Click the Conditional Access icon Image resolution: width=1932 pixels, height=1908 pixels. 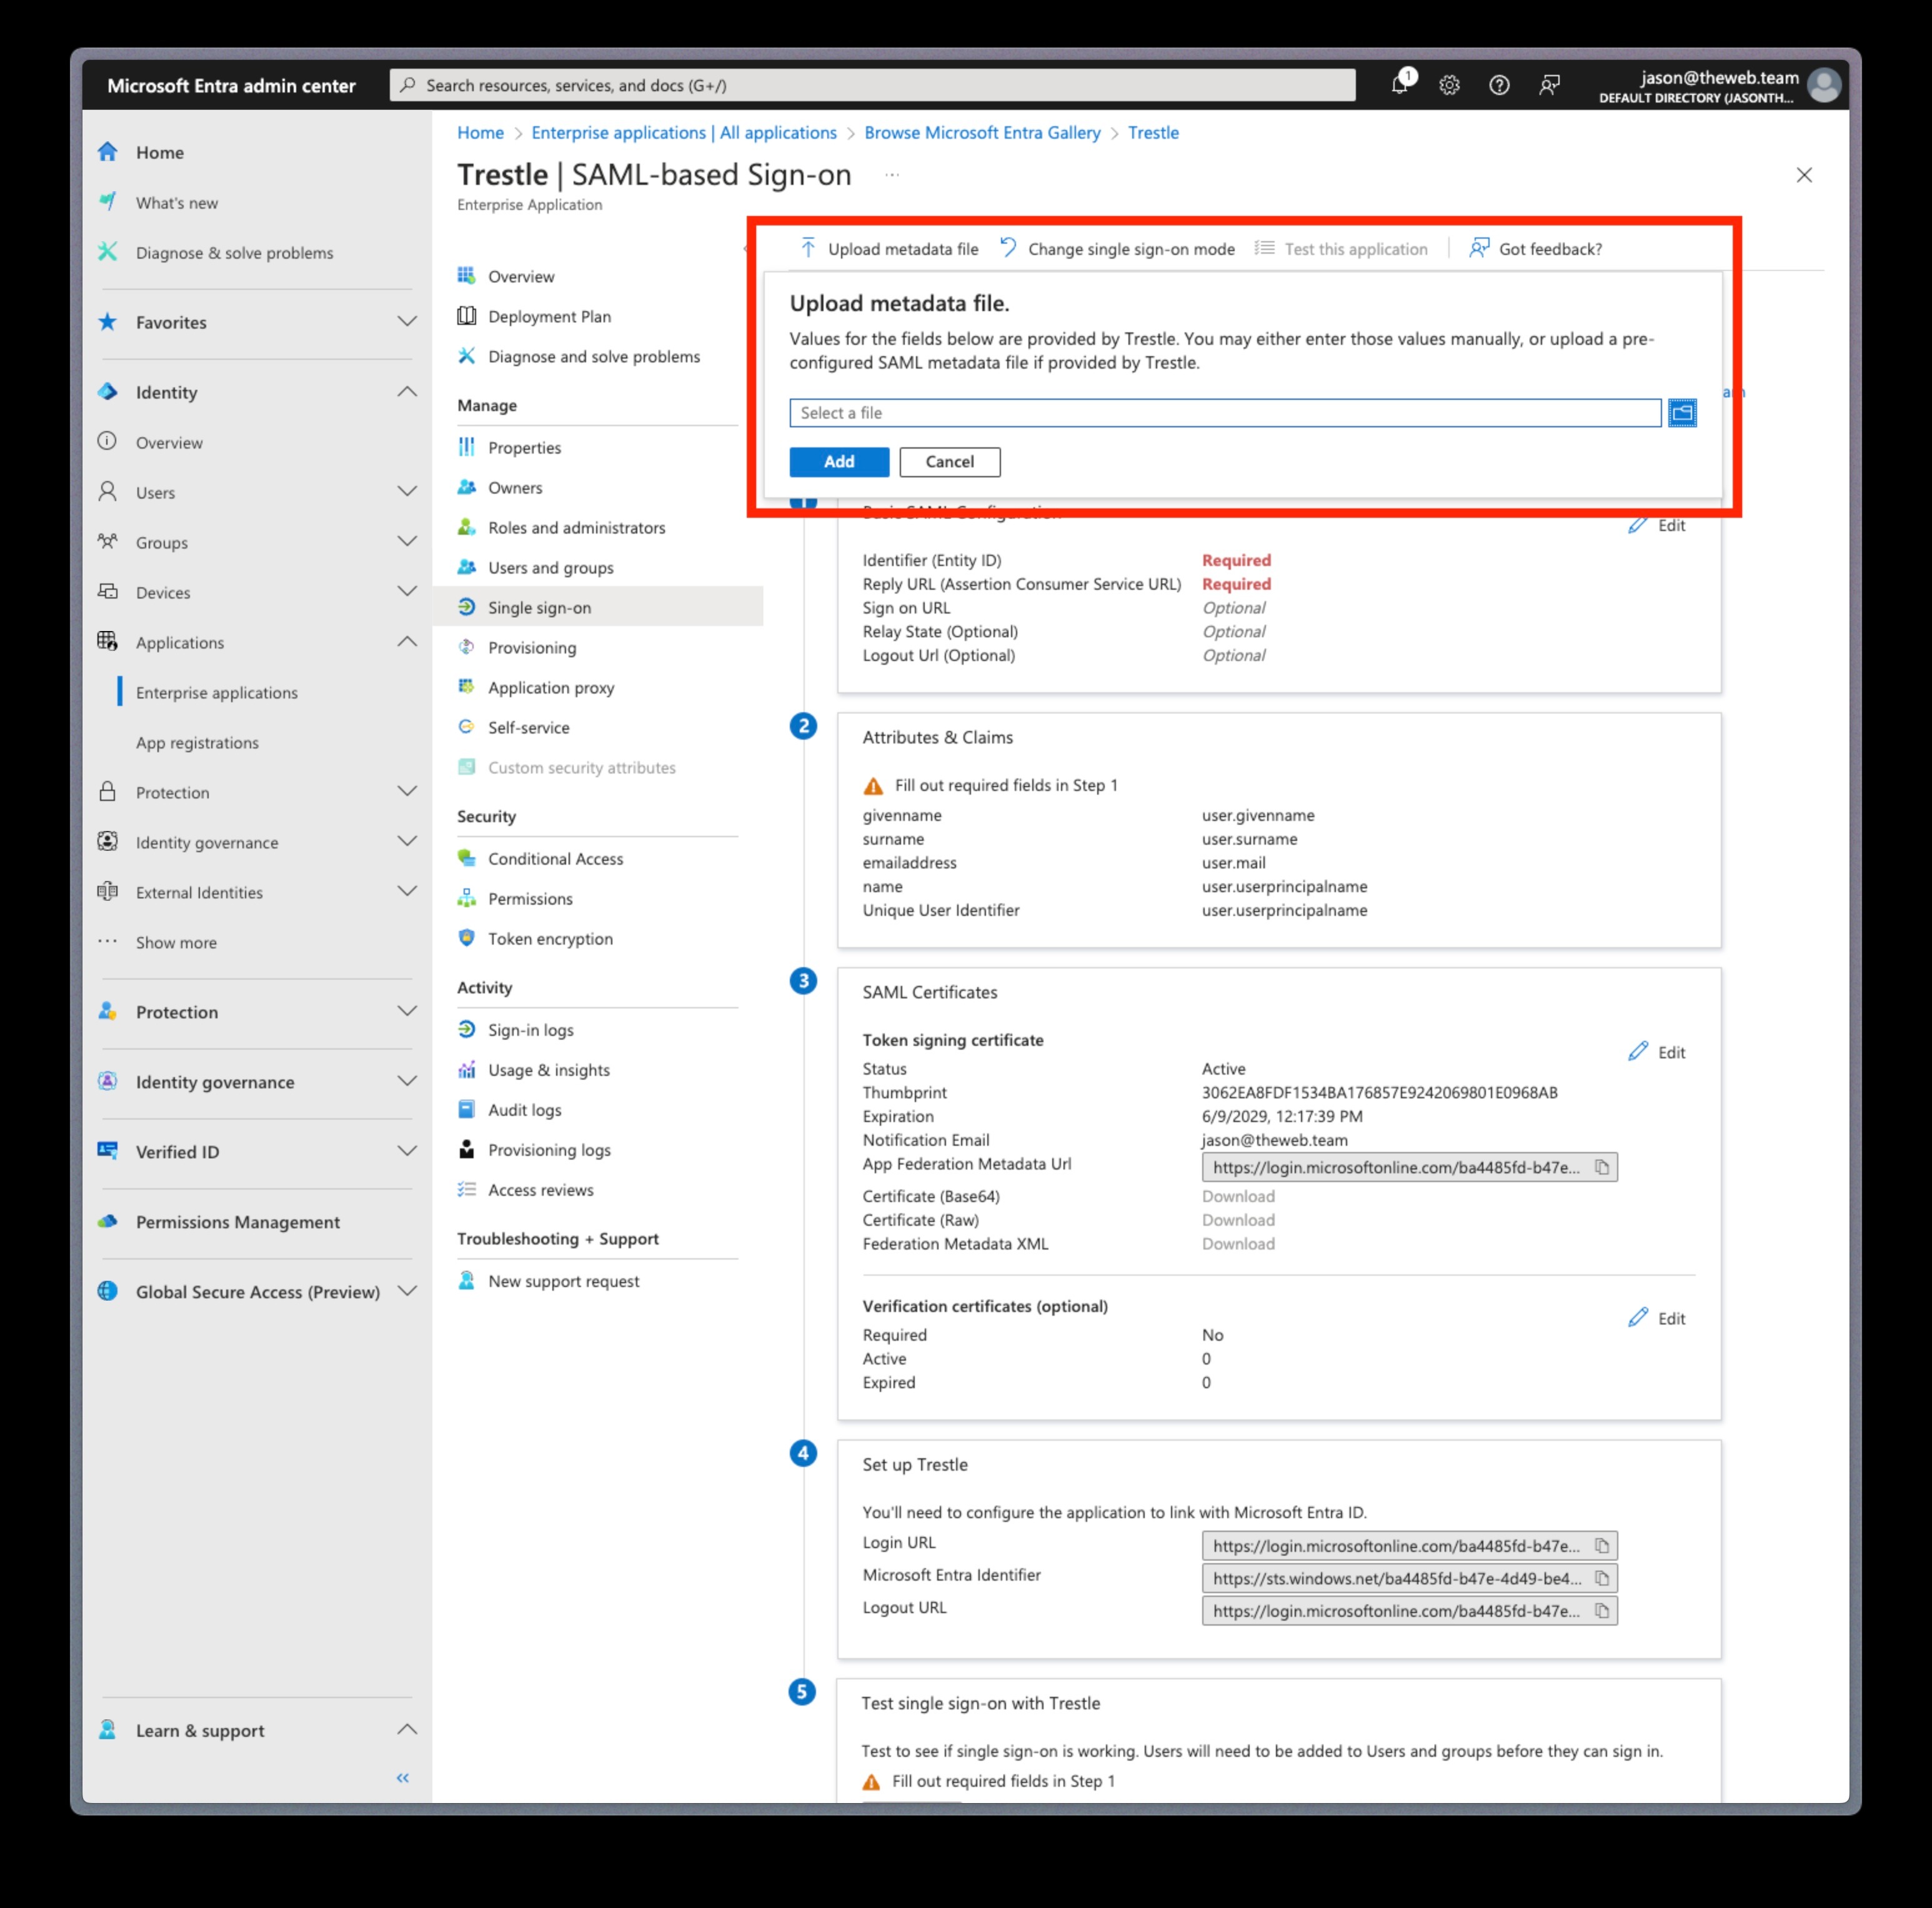click(x=466, y=858)
